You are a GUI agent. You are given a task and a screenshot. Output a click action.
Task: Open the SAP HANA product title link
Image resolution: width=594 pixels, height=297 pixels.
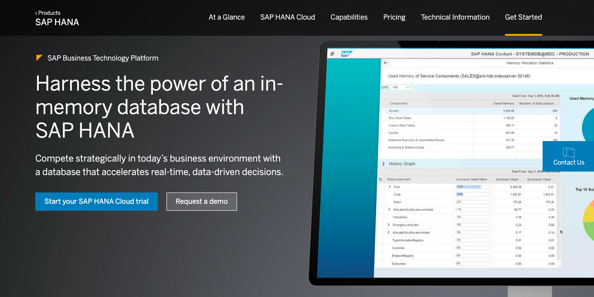pyautogui.click(x=57, y=22)
